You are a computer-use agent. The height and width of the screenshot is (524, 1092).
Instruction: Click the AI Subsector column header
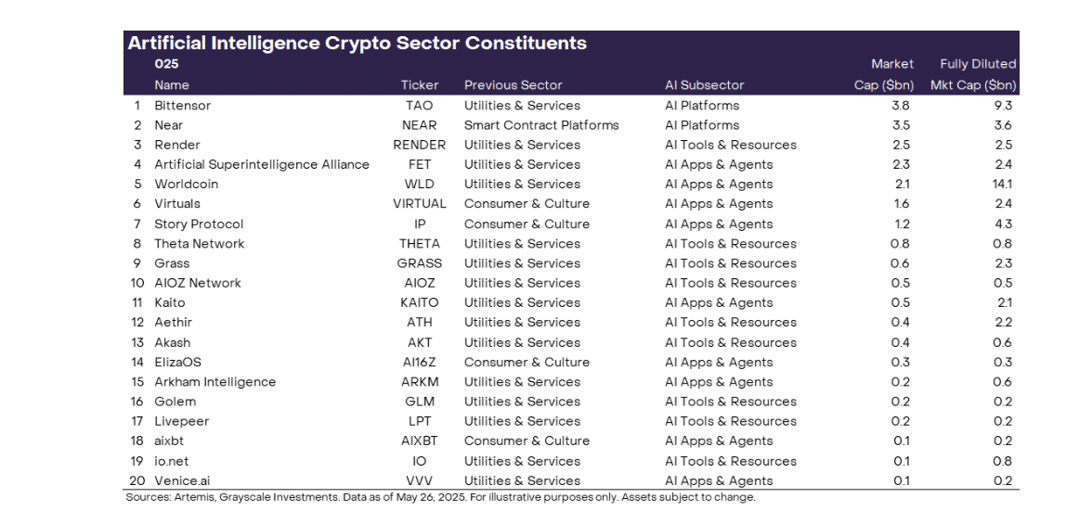tap(705, 85)
